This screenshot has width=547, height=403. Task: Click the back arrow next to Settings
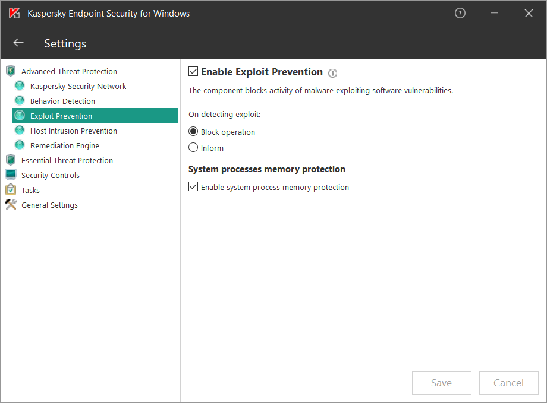pos(18,43)
